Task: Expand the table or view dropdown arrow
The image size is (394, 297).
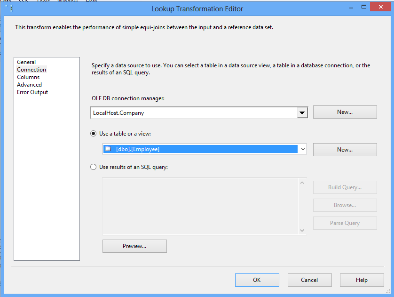Action: point(302,149)
